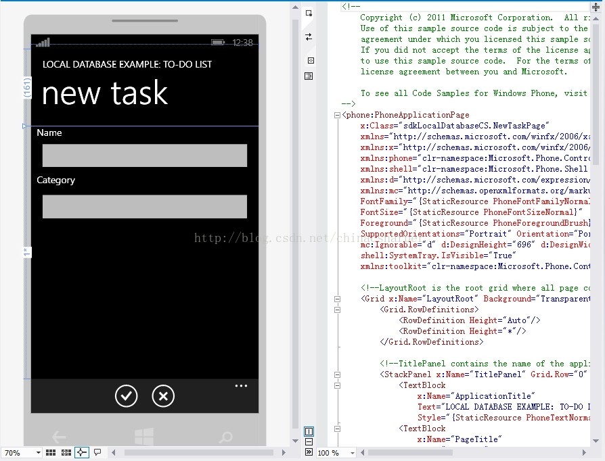Open the Document Outline icon

click(309, 76)
